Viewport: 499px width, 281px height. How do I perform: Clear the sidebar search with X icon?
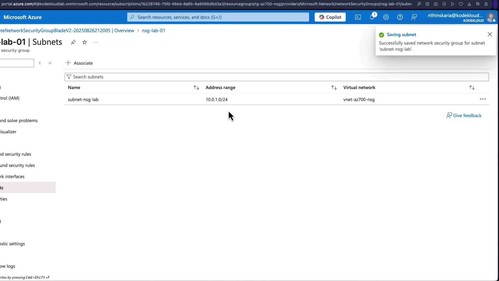tap(40, 63)
